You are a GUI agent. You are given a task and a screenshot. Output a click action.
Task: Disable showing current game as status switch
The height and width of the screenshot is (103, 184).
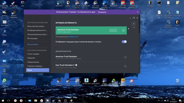124,42
